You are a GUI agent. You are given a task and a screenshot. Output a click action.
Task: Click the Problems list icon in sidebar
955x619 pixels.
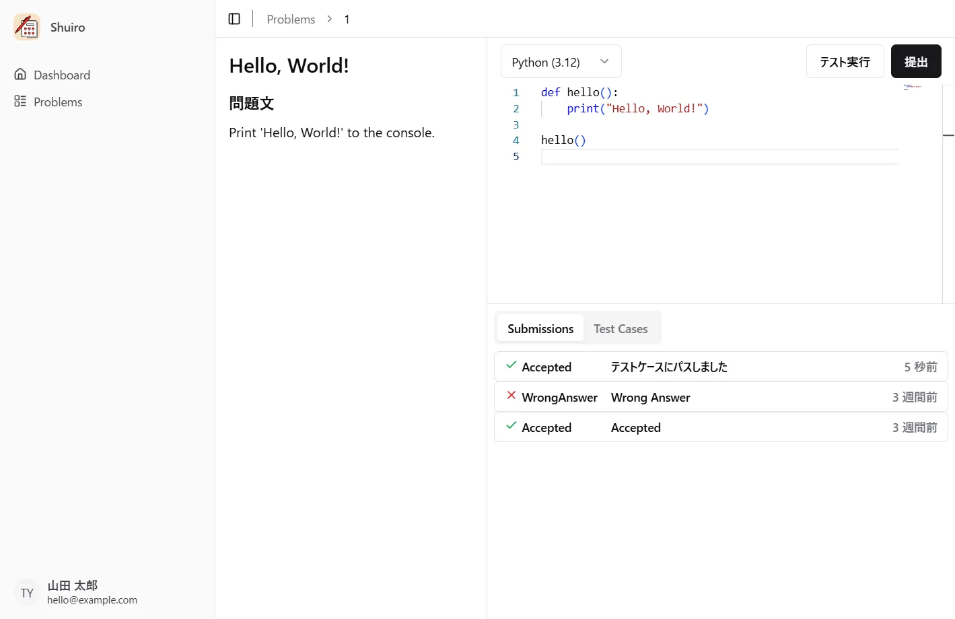click(x=20, y=102)
